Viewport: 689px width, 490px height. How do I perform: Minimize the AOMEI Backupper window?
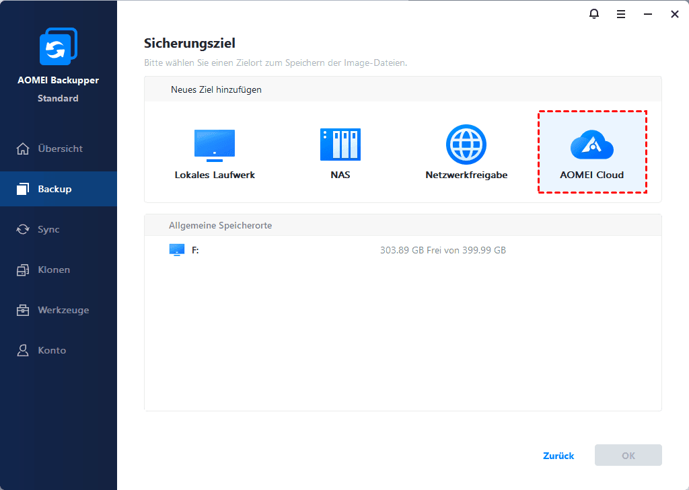(648, 15)
